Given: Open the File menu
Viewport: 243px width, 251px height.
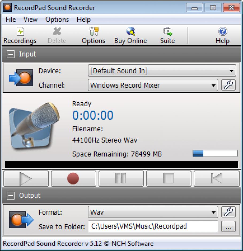Looking at the screenshot, I should pos(11,19).
